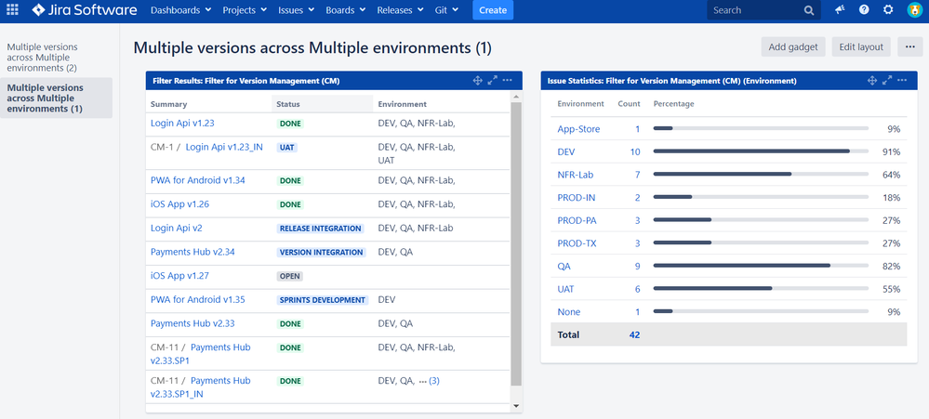
Task: Click the Create button
Action: tap(492, 10)
